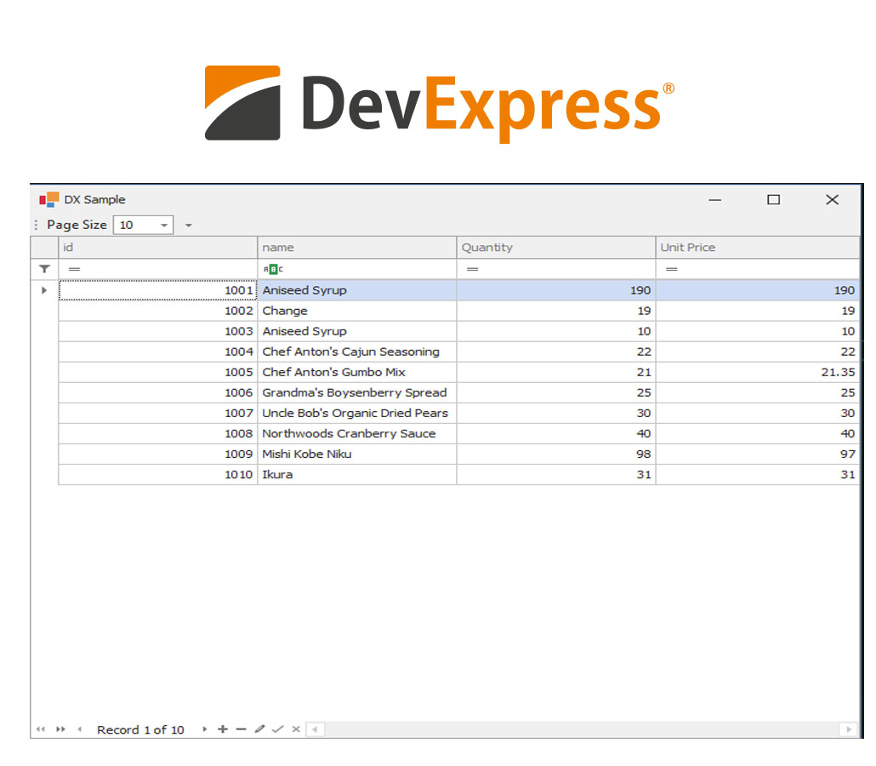Open the Page Size combo box dropdown
876x766 pixels.
point(163,226)
